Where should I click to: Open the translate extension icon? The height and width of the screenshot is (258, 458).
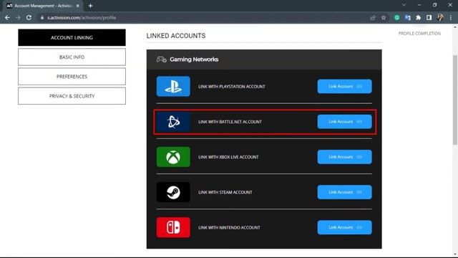pos(408,18)
